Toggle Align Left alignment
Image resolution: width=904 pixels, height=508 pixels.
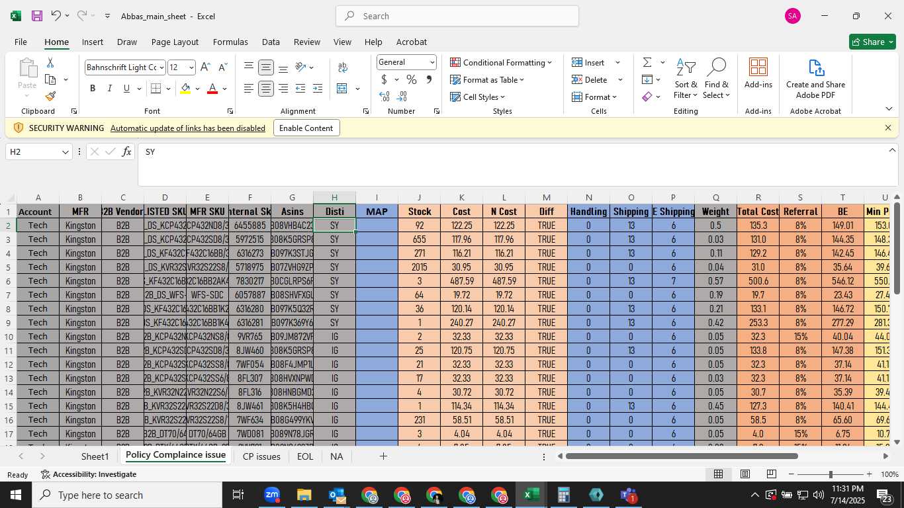(x=248, y=89)
